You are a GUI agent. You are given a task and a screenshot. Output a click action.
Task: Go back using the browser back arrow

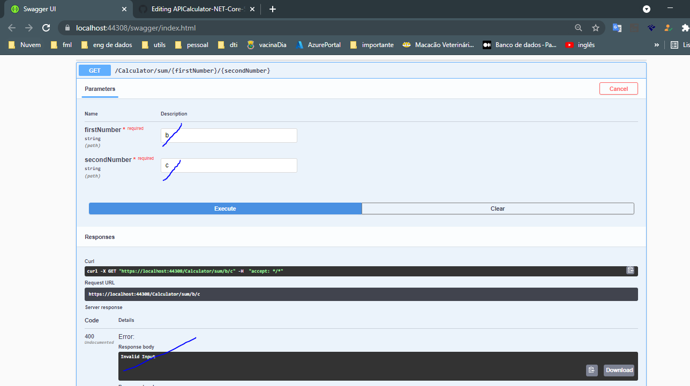coord(12,28)
